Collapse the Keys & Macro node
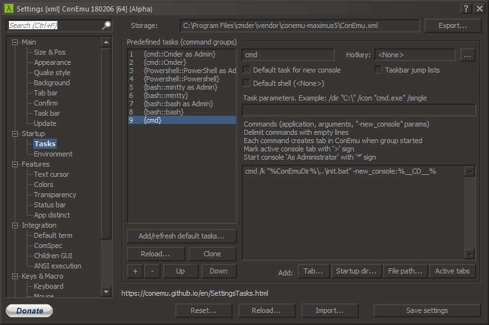The width and height of the screenshot is (489, 325). (15, 276)
